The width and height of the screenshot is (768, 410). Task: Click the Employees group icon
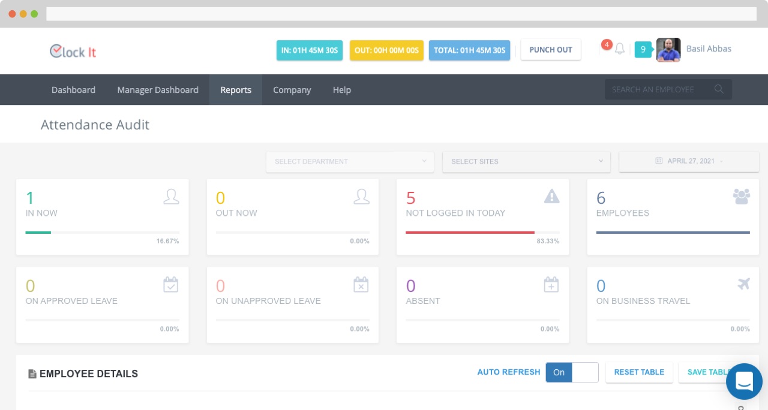741,197
